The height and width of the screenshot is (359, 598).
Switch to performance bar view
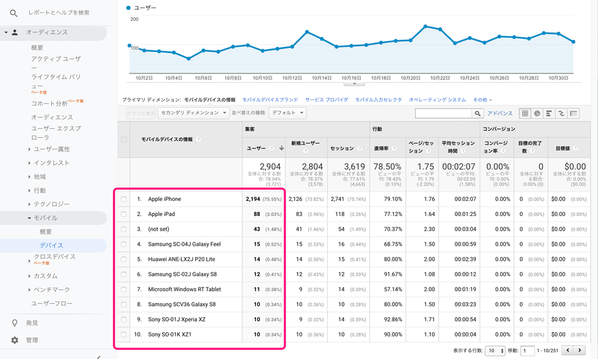click(x=549, y=113)
